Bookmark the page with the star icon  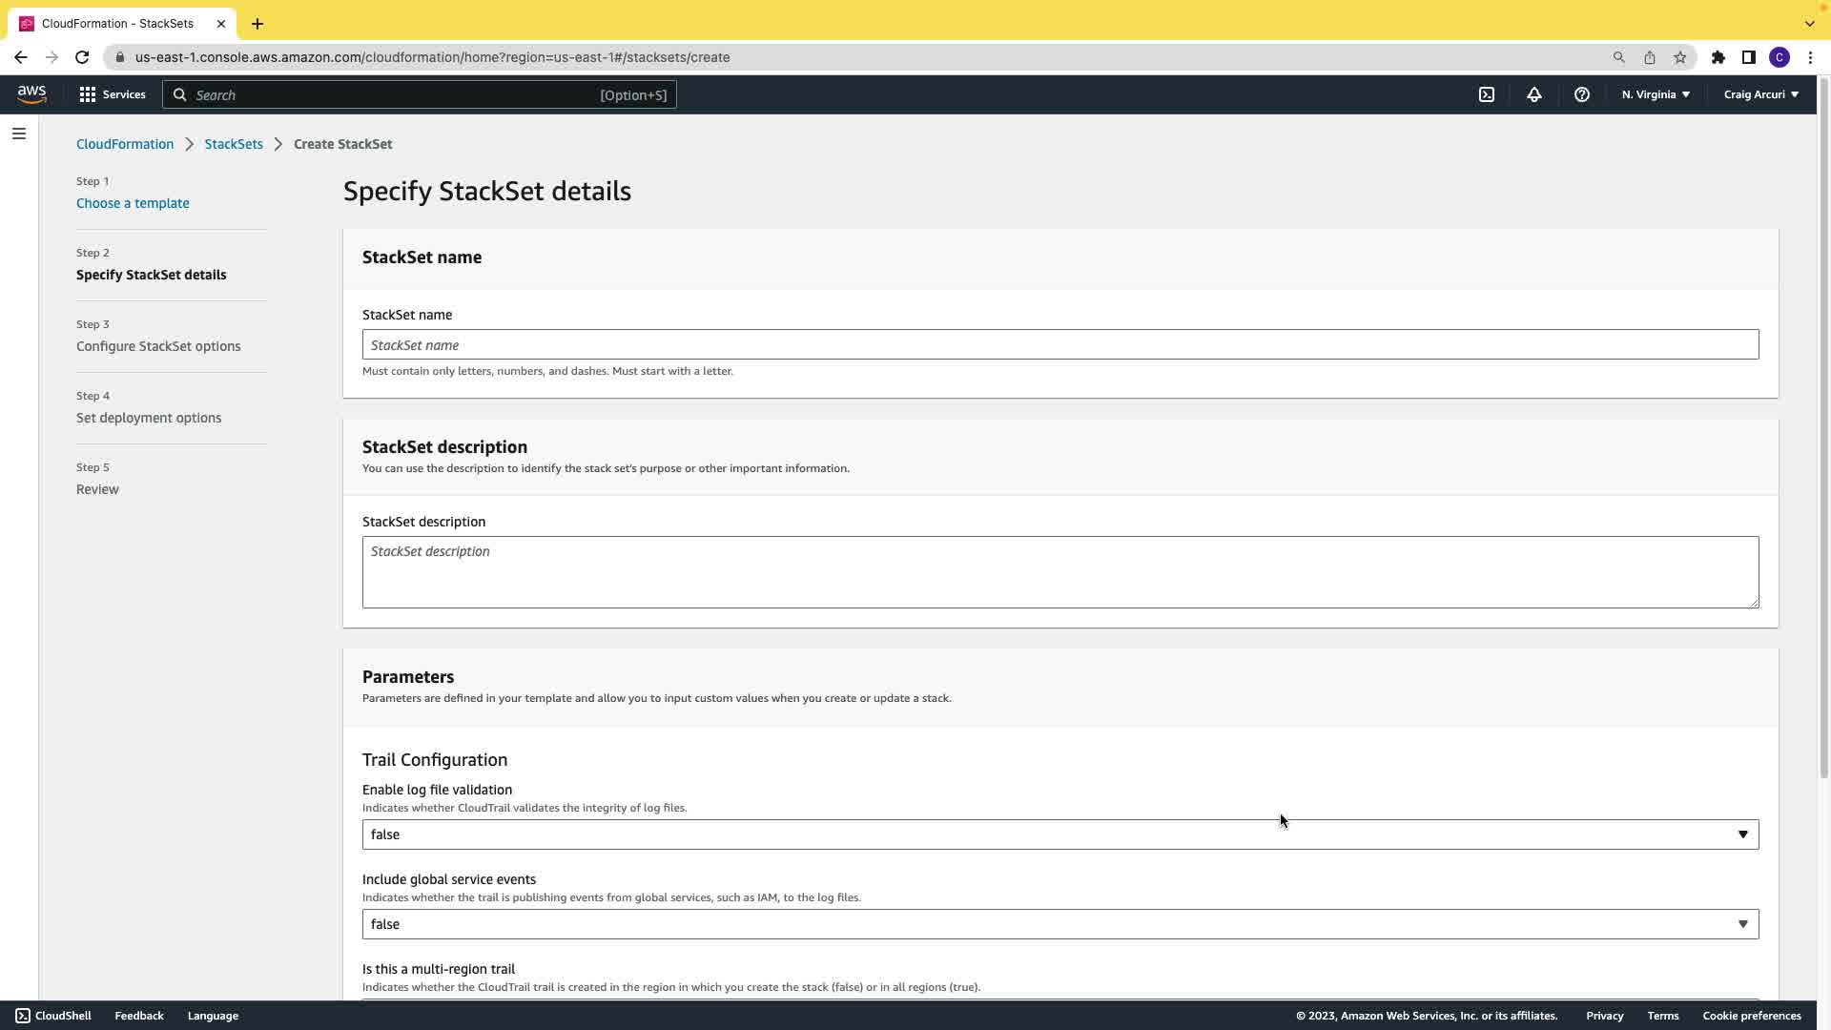coord(1680,57)
